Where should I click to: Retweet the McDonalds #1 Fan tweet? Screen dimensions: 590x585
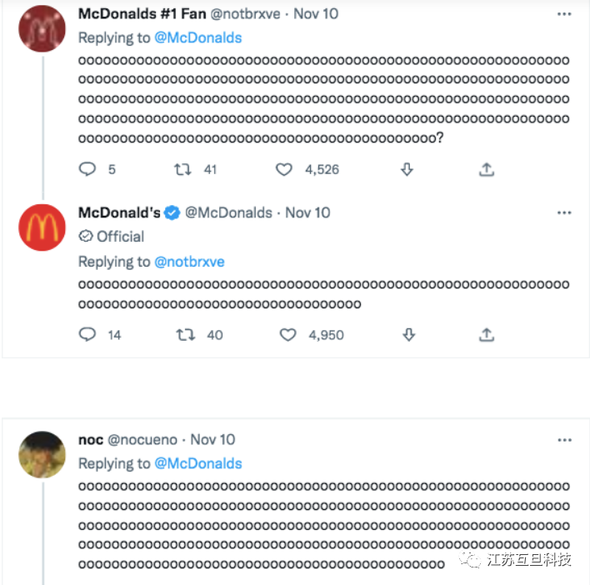tap(182, 169)
